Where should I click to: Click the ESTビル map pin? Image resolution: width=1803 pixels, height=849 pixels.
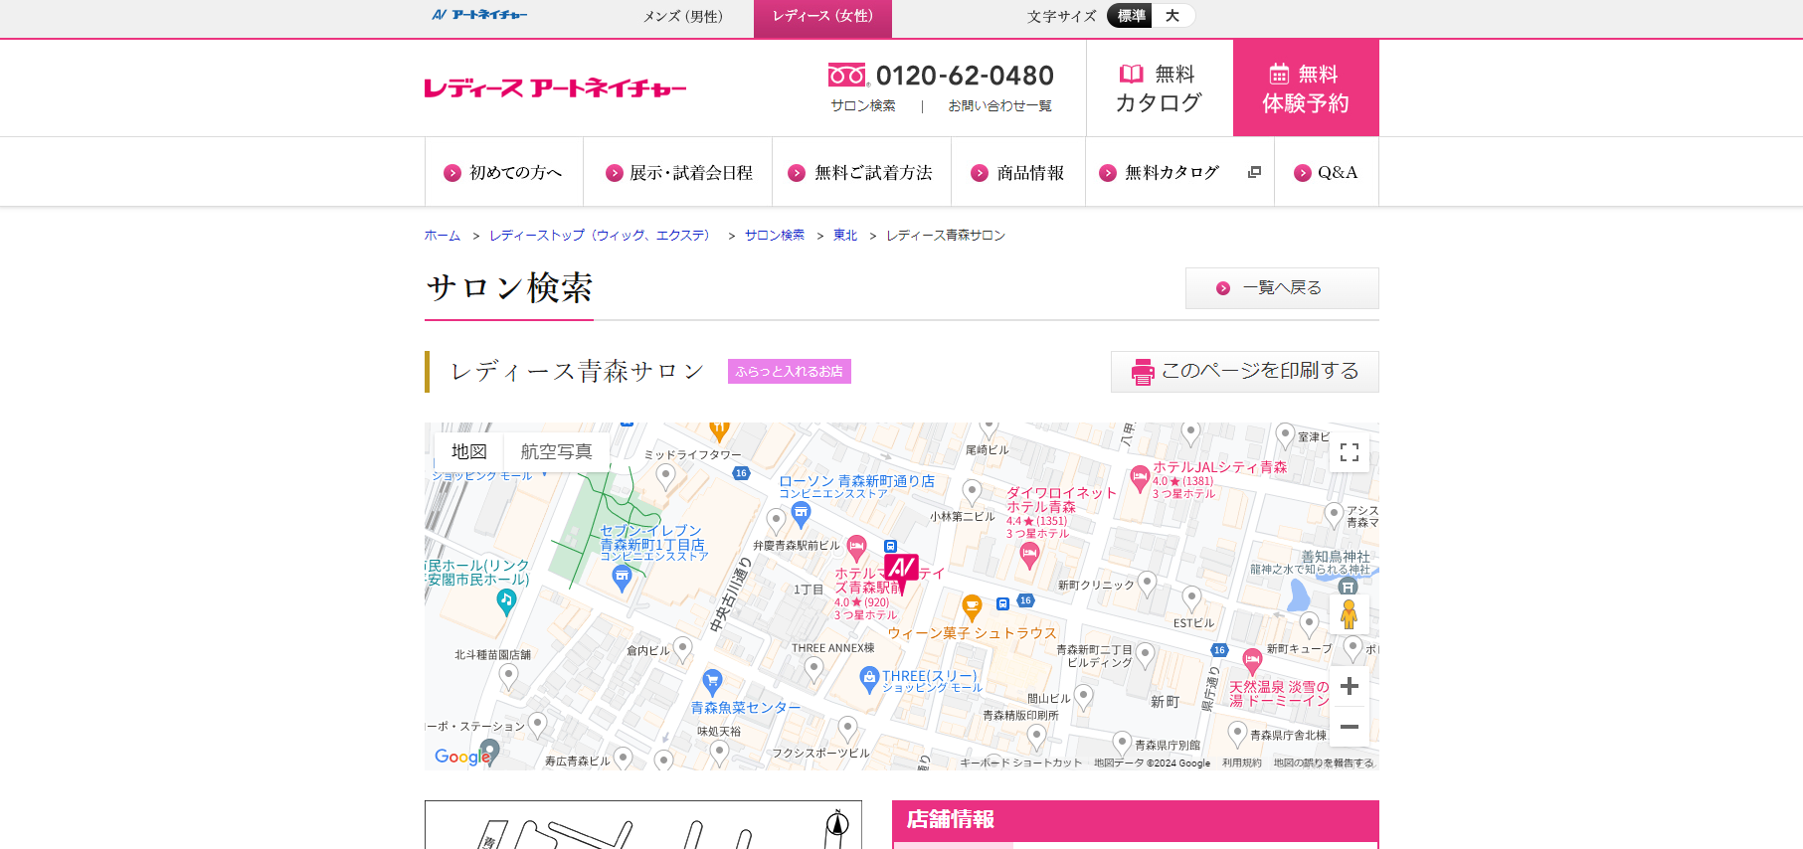(1191, 598)
